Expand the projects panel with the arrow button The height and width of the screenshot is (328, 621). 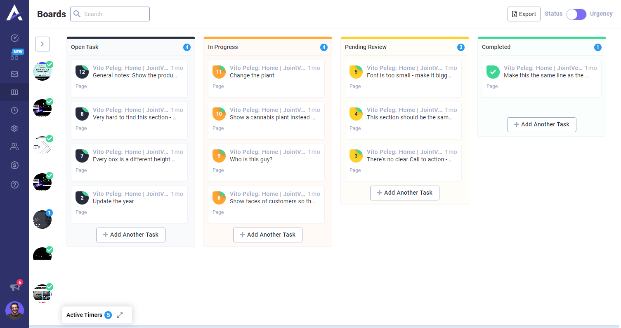(42, 44)
